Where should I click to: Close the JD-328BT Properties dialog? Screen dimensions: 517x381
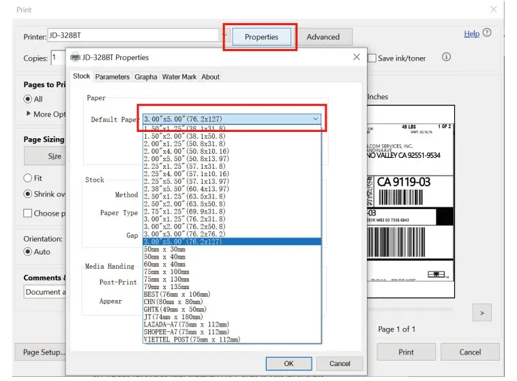(x=357, y=57)
